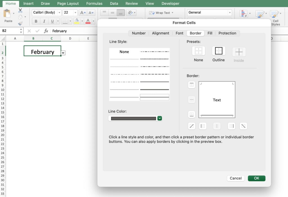Click the border preview box showing Text
Viewport: 288px width, 197px height.
pos(217,100)
